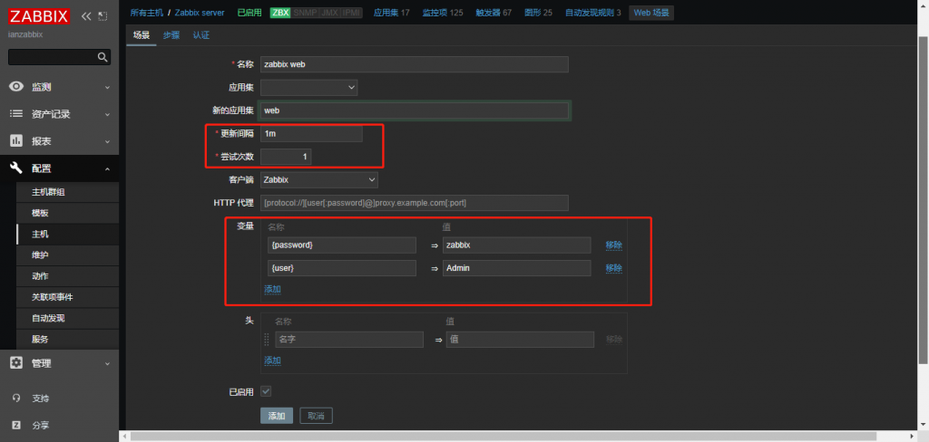Click the IPMI availability badge
The width and height of the screenshot is (929, 442).
tap(351, 13)
